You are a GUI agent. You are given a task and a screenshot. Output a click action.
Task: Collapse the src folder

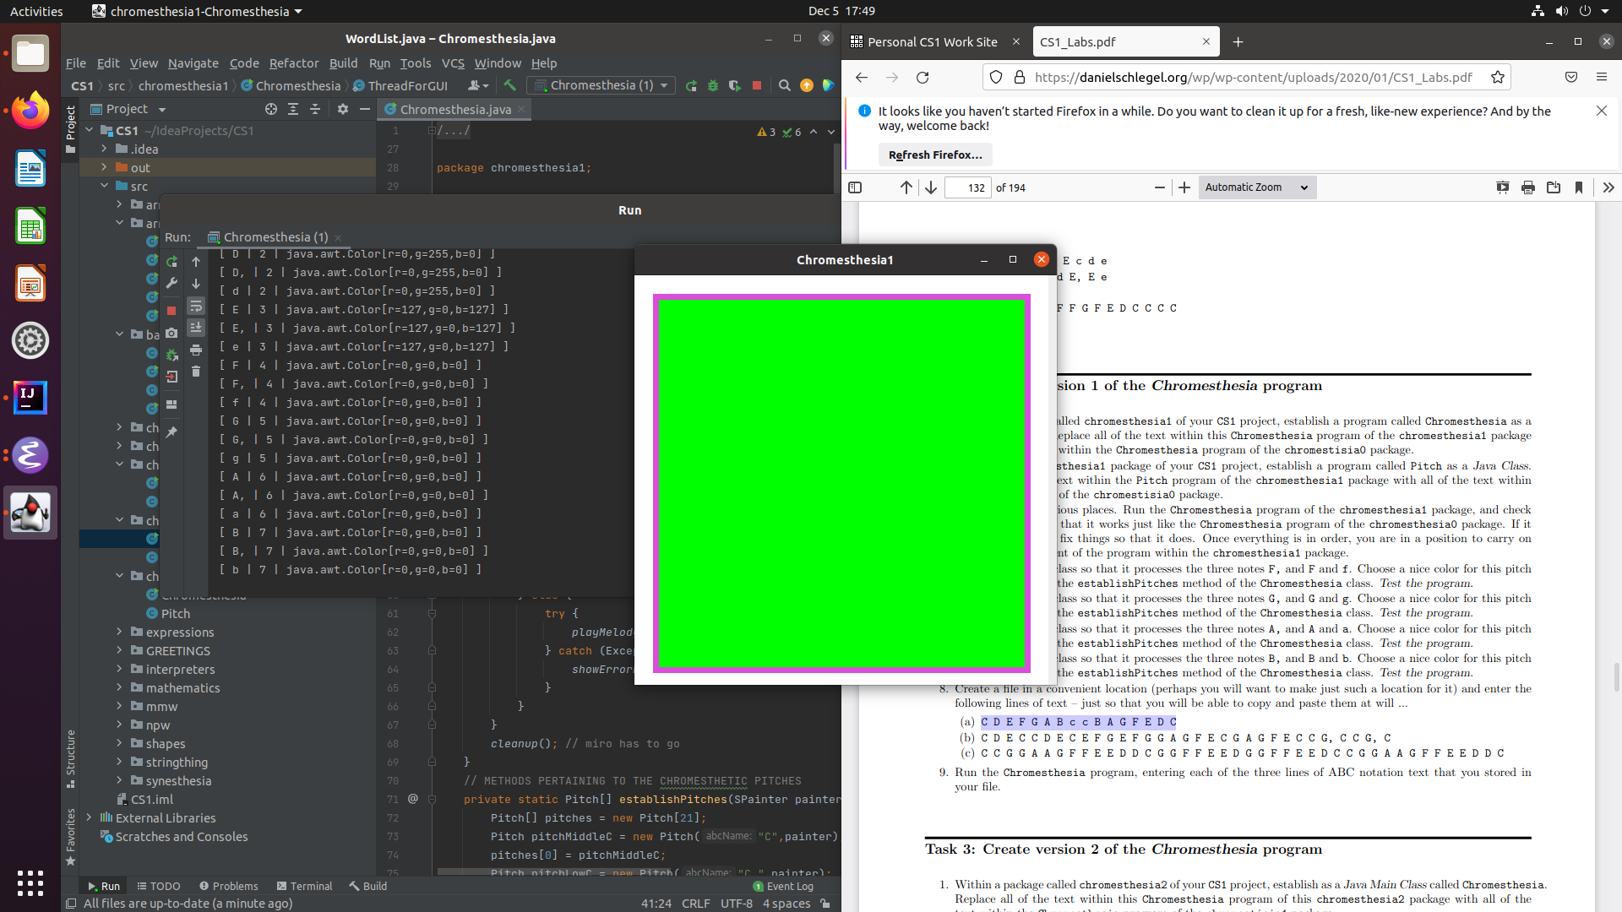104,186
